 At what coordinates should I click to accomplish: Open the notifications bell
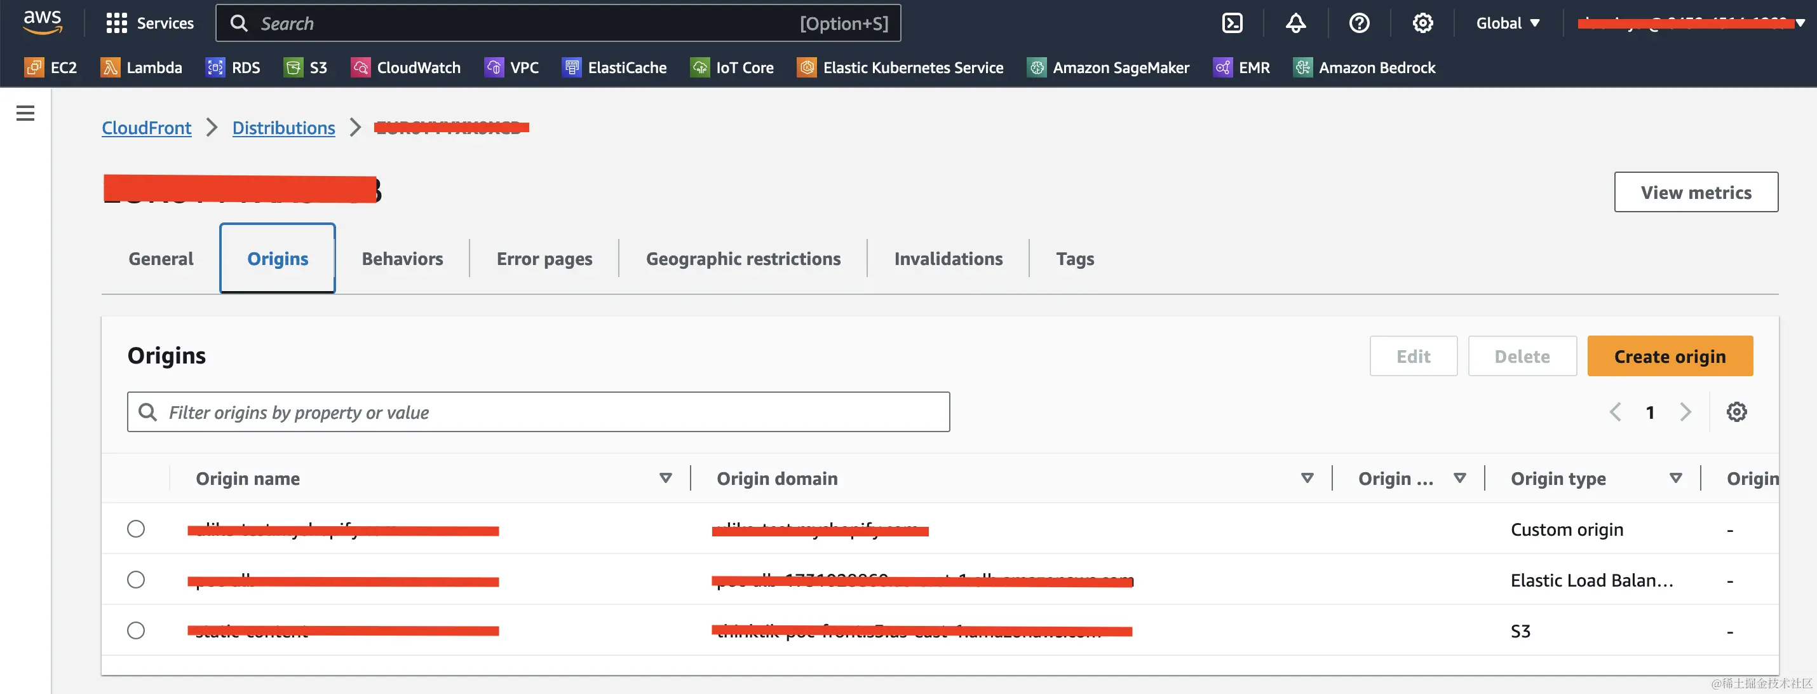coord(1295,24)
